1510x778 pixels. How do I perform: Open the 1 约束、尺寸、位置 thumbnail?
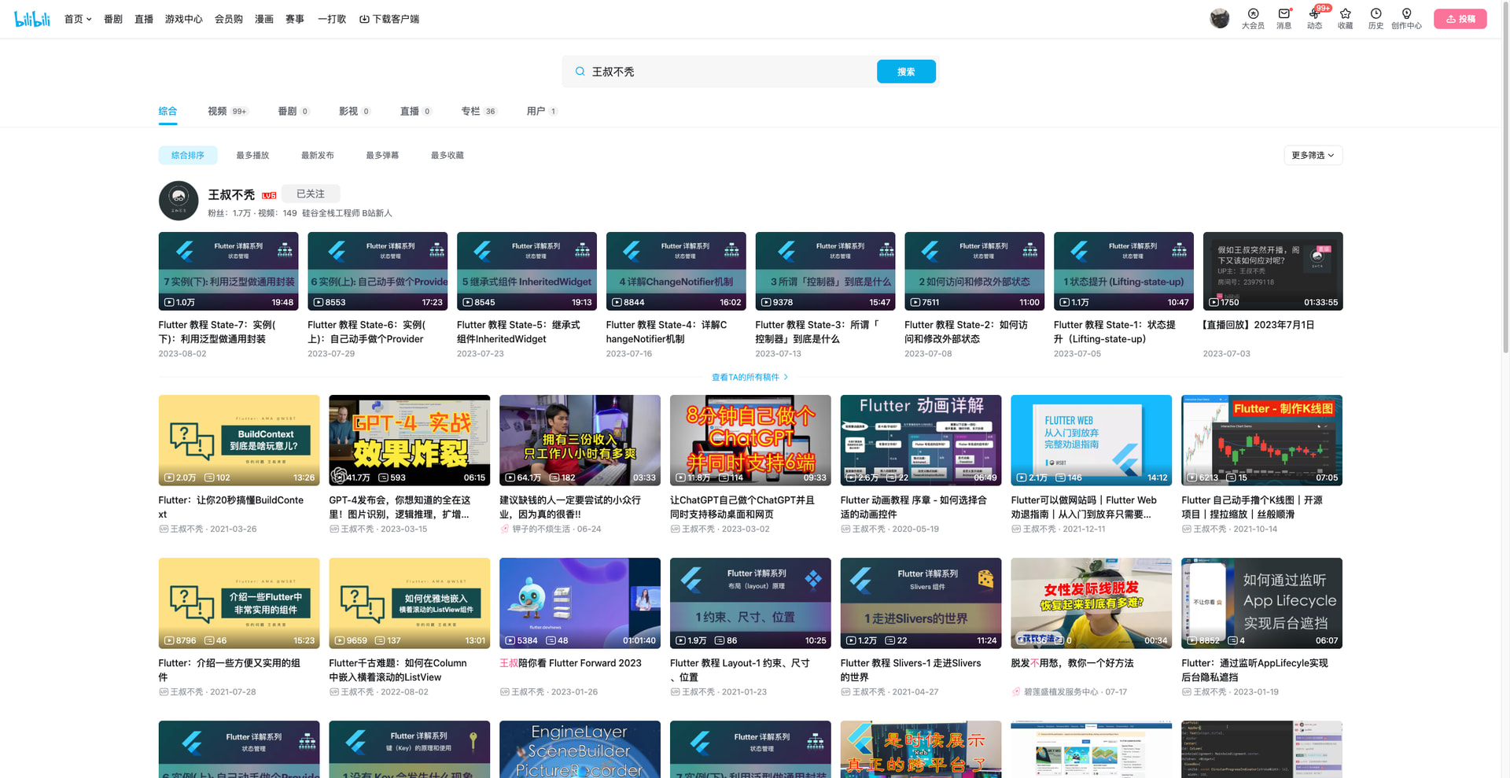pos(750,603)
